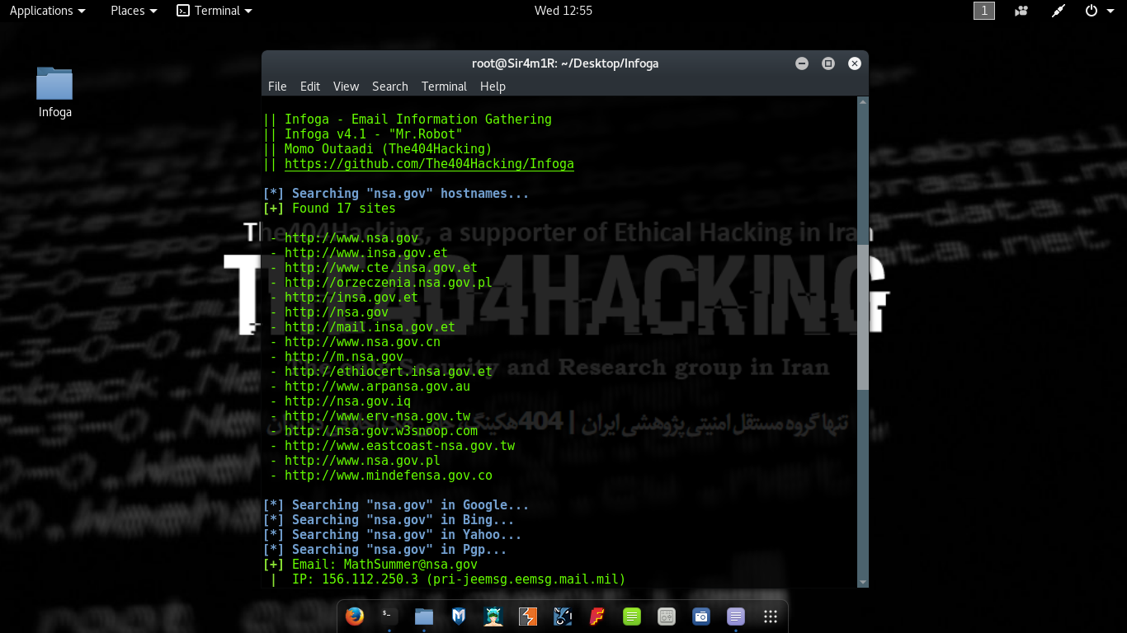
Task: Click the Searching "nsa.gov" in Bing line
Action: (389, 520)
